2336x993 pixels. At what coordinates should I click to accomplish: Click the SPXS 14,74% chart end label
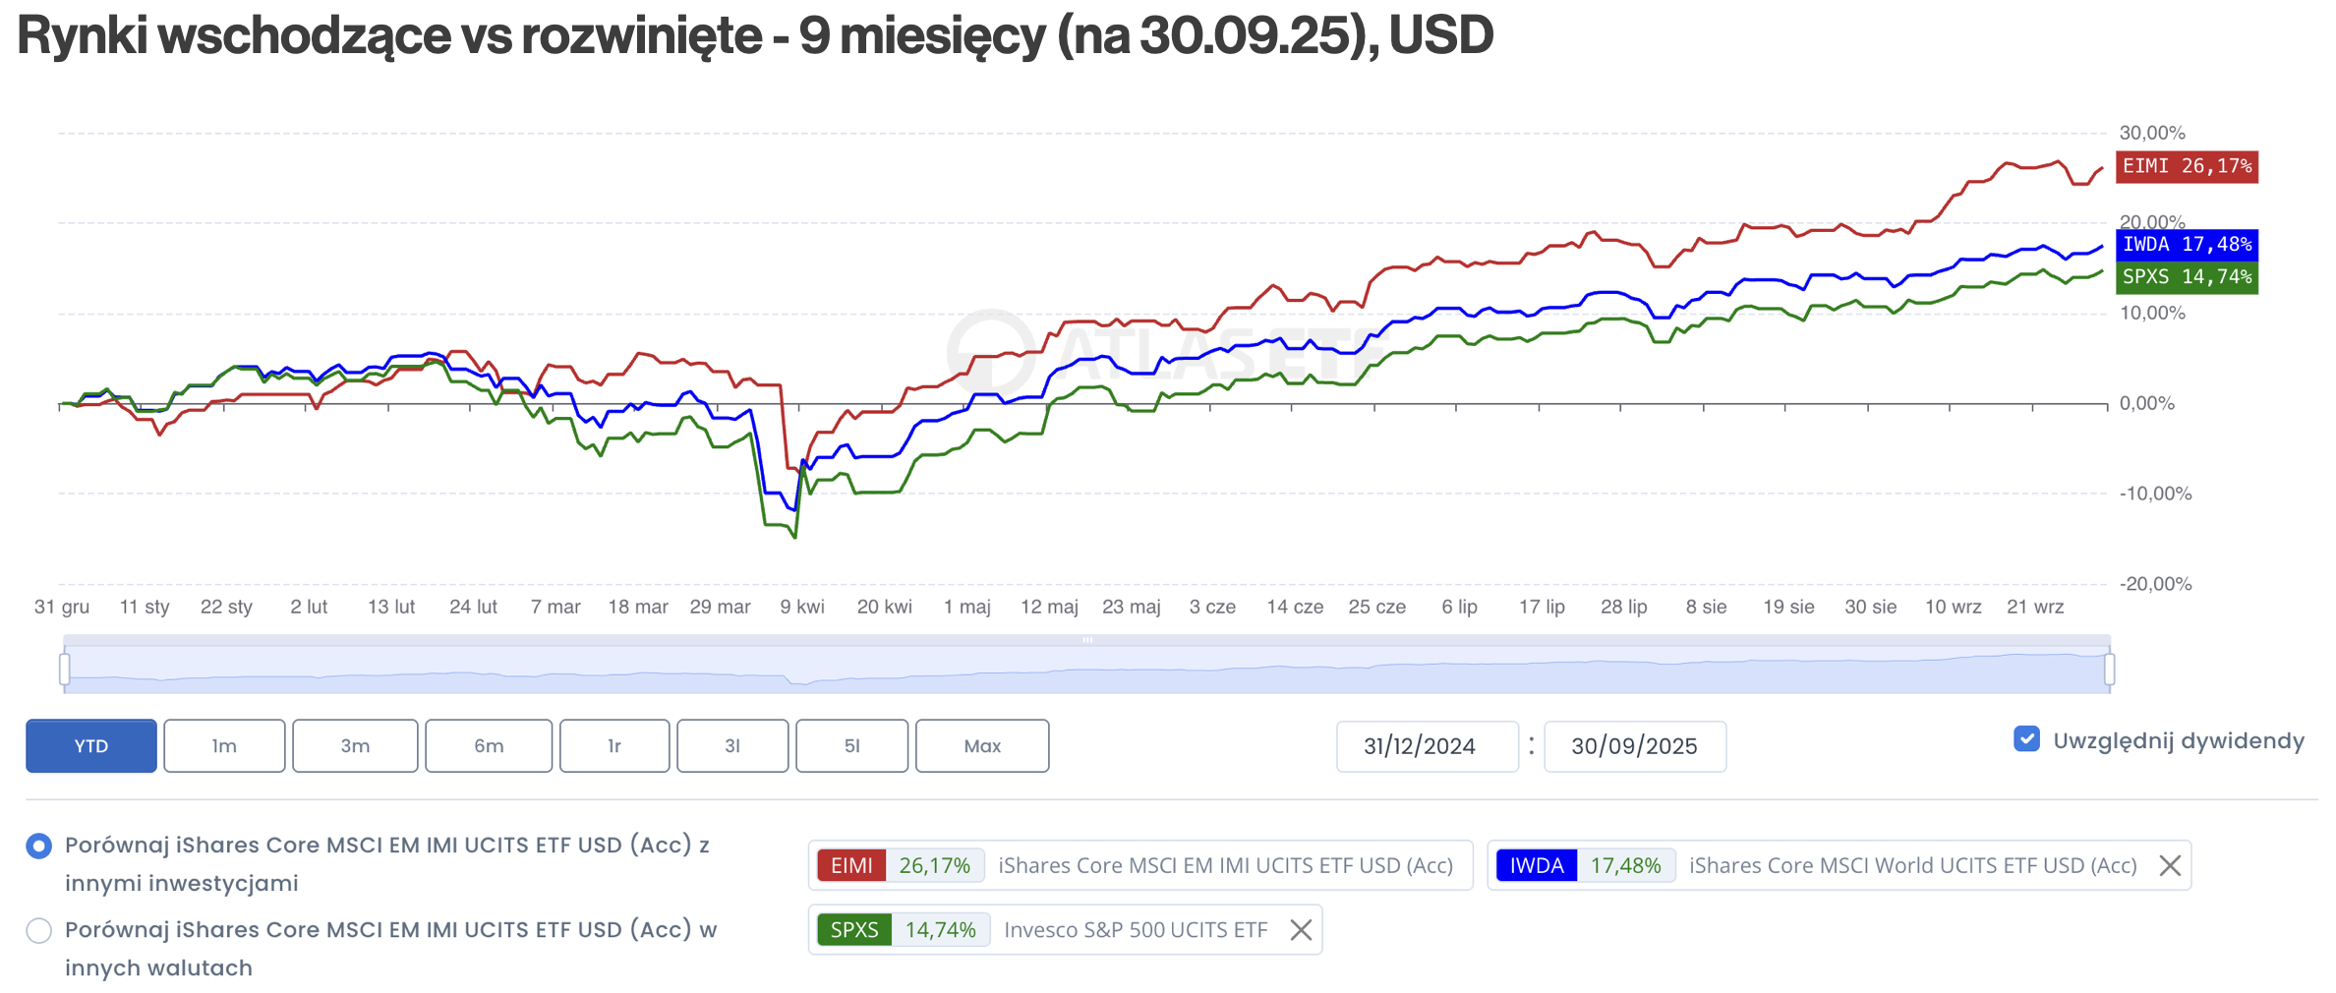[x=2187, y=277]
